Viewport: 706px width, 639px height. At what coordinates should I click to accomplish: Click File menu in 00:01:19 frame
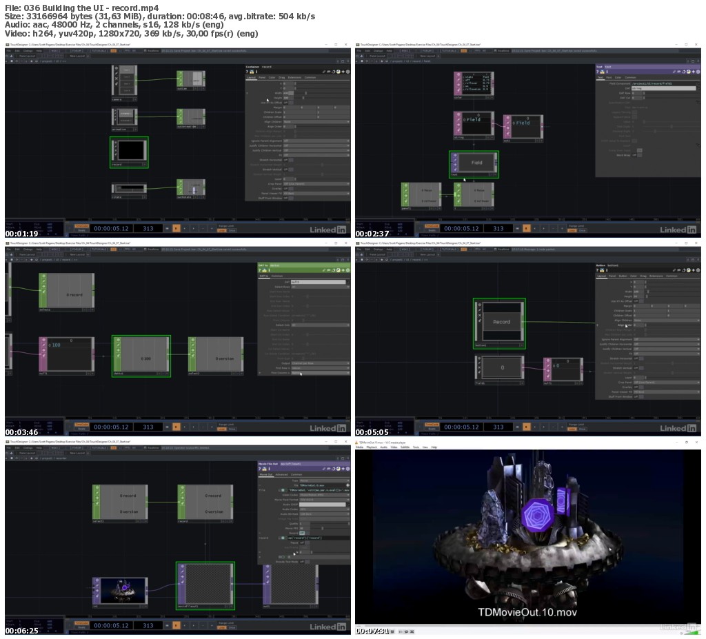(8, 51)
